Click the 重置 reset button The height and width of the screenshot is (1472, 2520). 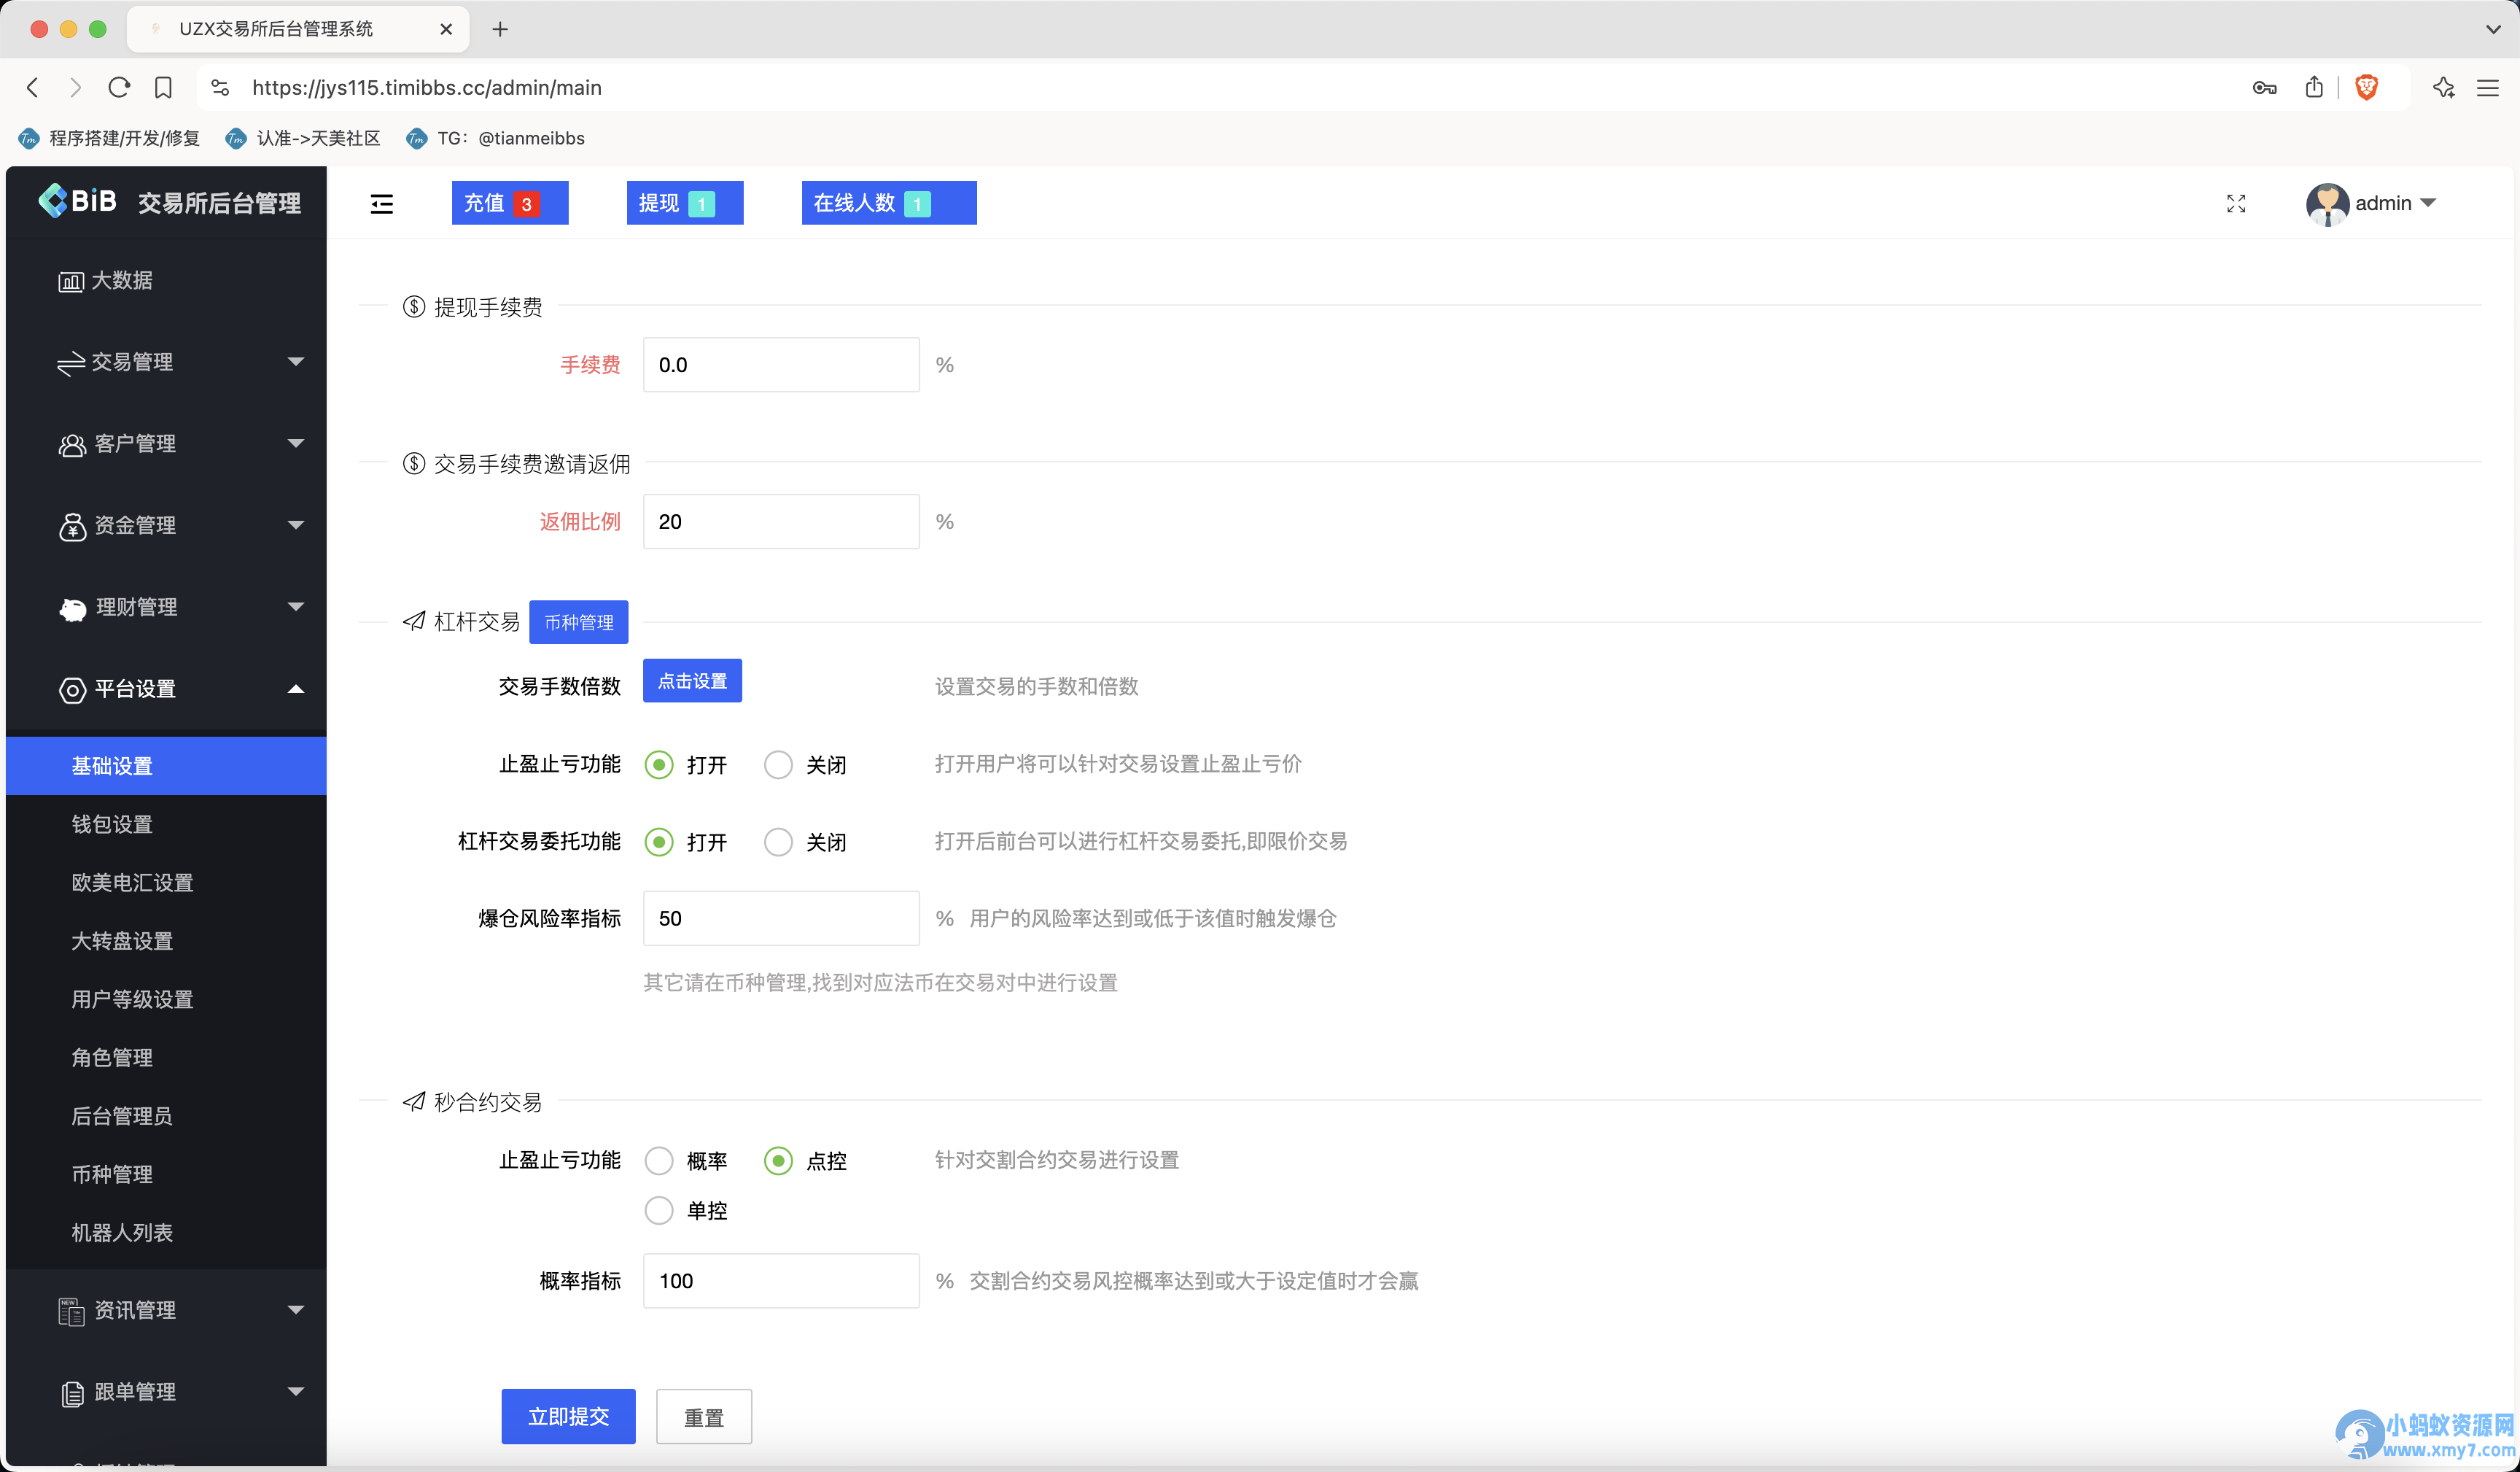click(704, 1418)
